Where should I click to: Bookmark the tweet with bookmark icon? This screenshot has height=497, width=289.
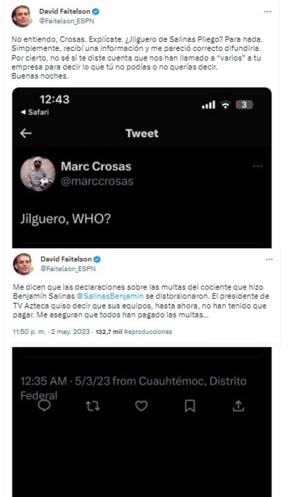(190, 406)
